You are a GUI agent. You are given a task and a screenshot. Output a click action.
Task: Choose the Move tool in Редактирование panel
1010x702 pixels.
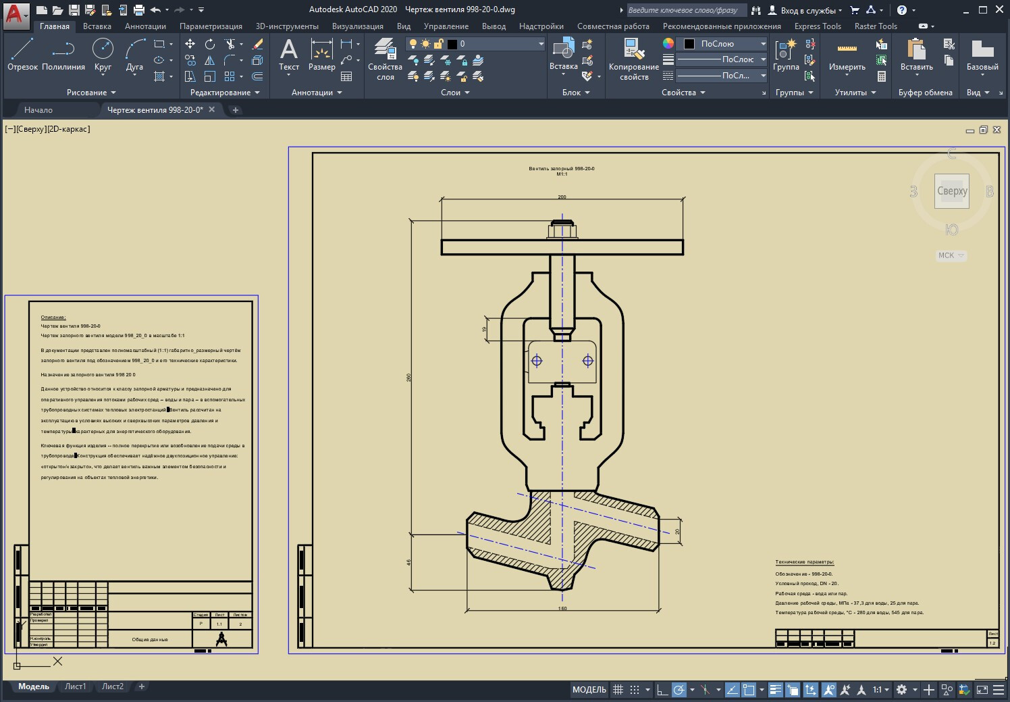click(190, 44)
